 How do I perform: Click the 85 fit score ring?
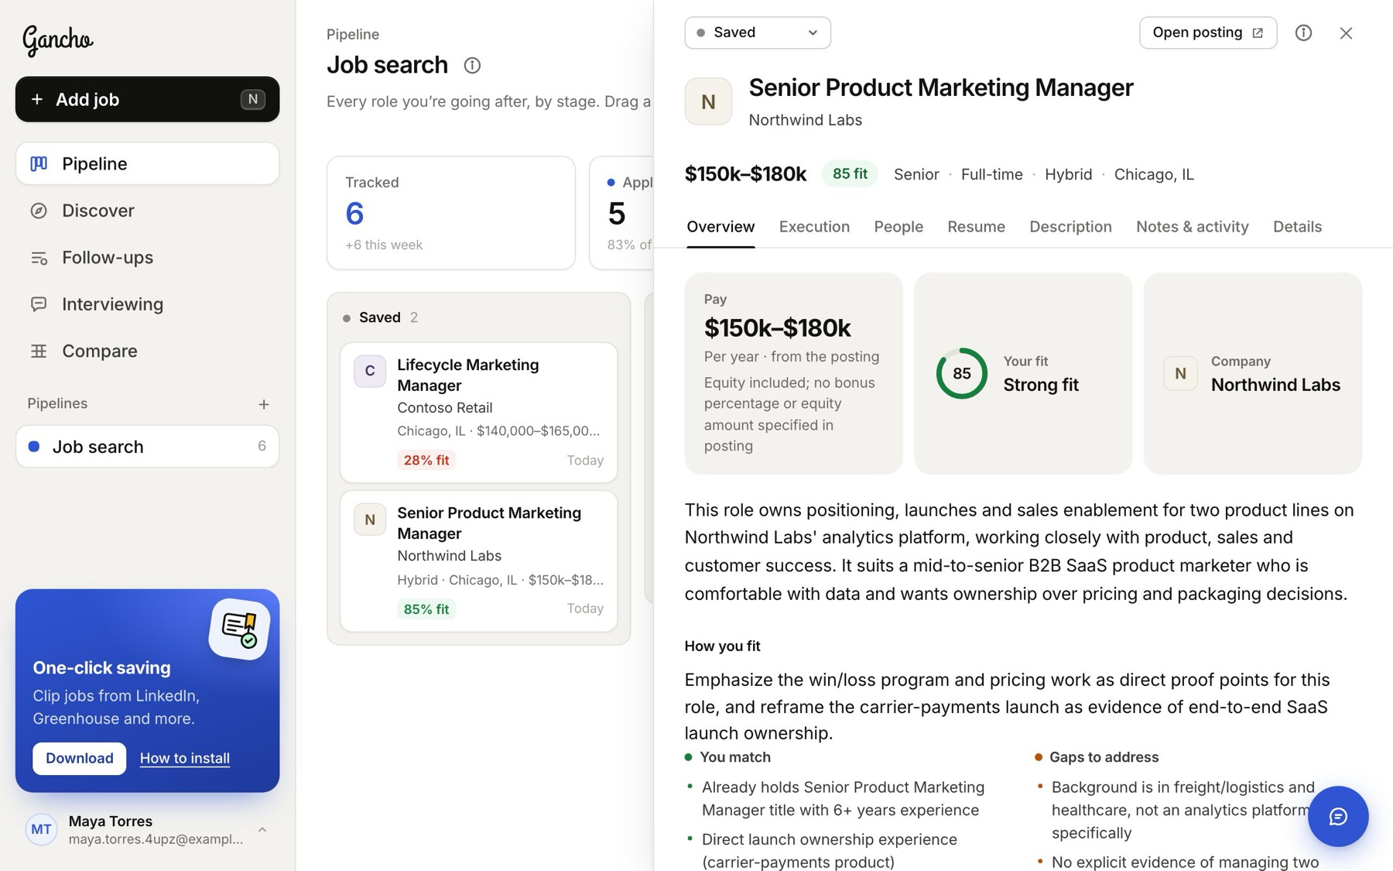coord(961,373)
